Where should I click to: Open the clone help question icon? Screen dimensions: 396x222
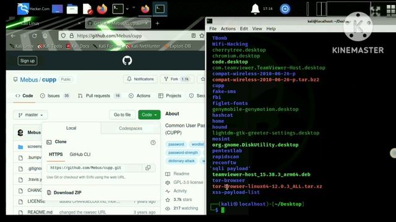click(x=153, y=142)
